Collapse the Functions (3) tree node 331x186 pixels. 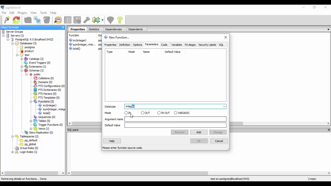coord(31,102)
